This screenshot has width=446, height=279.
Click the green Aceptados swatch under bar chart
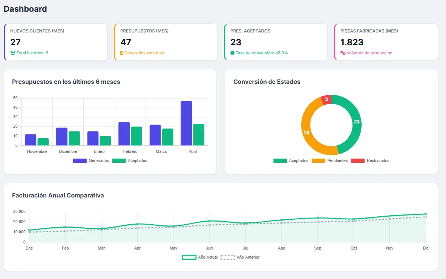point(119,160)
